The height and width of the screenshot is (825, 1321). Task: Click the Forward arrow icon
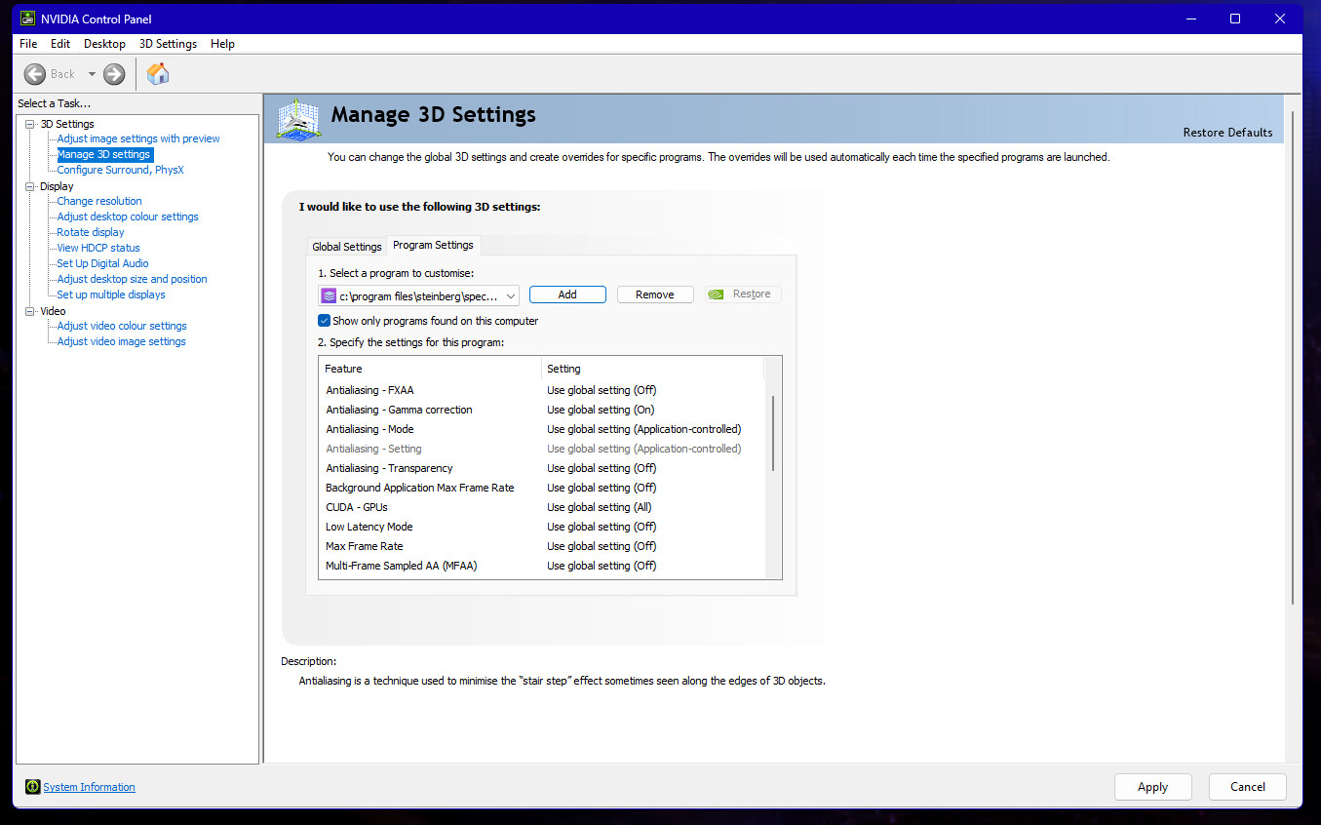tap(114, 74)
